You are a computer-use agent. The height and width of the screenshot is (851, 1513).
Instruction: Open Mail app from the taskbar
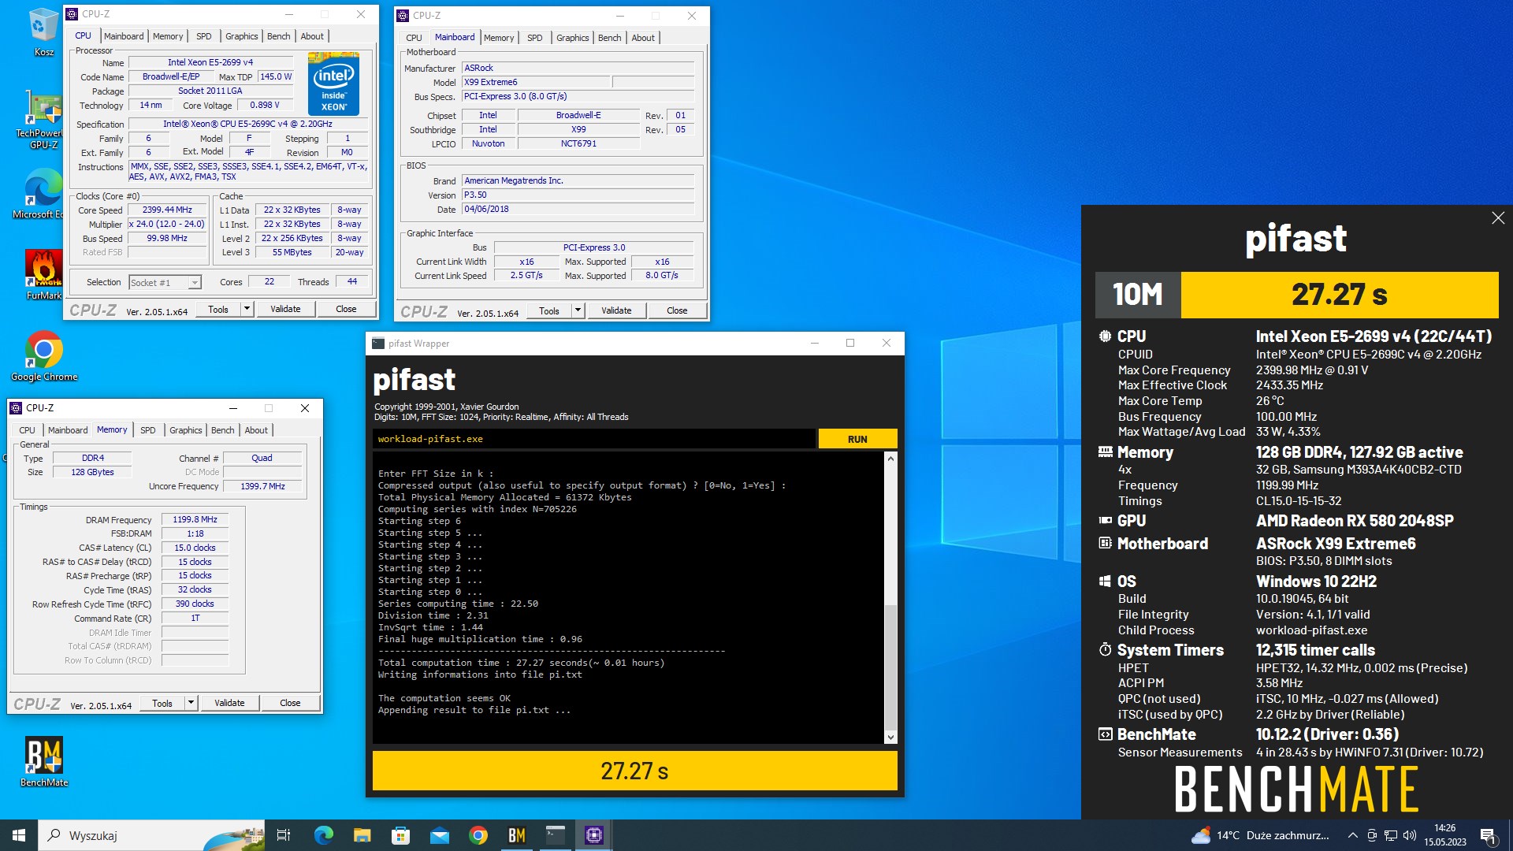(x=439, y=835)
